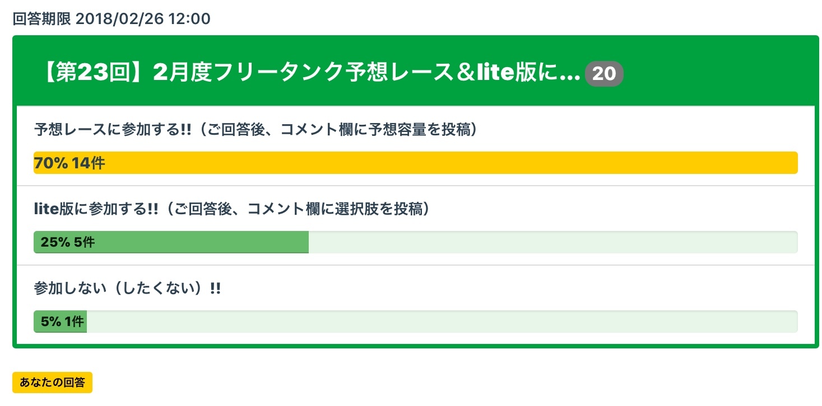Click the unfilled part of the 参加しない result bar
The width and height of the screenshot is (822, 406).
tap(442, 322)
